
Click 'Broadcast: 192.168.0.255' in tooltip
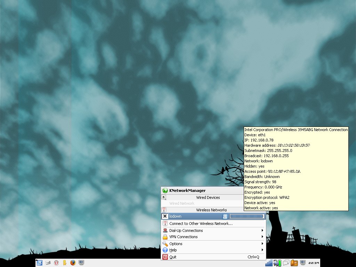click(266, 156)
